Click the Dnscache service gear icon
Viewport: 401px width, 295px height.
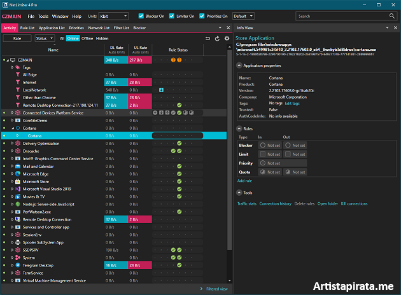pos(18,151)
